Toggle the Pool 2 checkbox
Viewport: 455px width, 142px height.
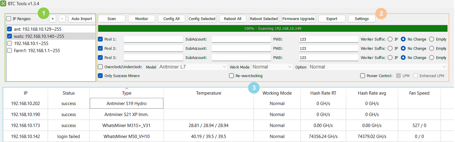(x=100, y=48)
